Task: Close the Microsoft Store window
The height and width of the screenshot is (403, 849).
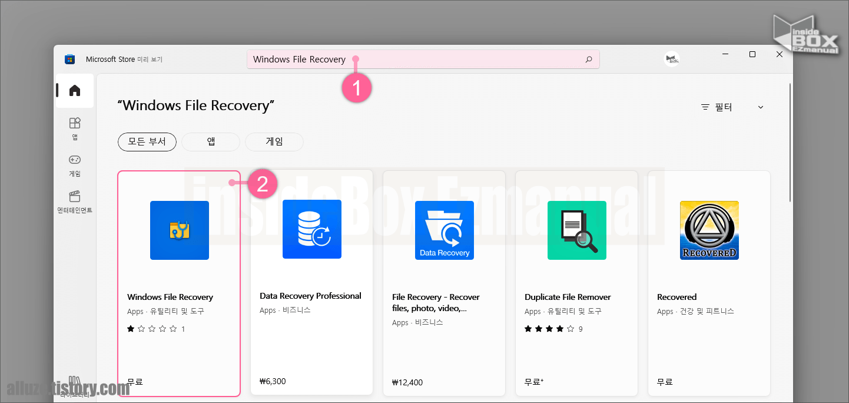Action: pos(779,54)
